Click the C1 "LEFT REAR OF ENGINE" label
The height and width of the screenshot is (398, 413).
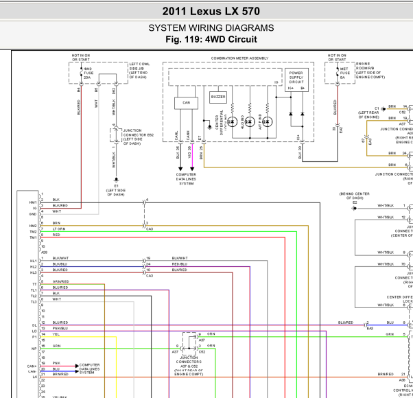[x=369, y=113]
